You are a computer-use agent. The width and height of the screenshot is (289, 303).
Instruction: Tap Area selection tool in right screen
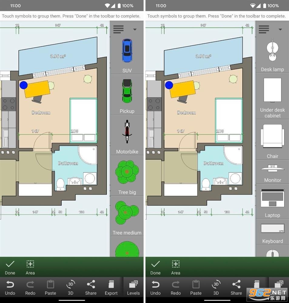(176, 268)
